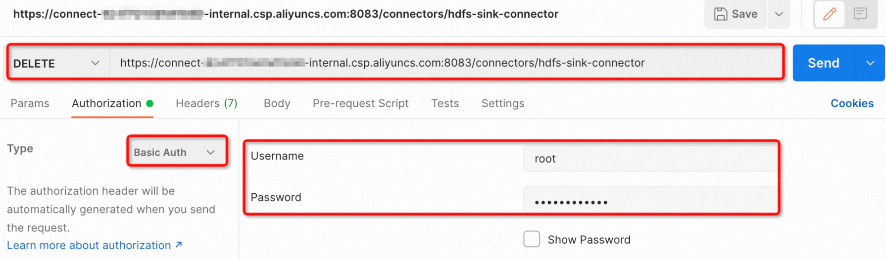Go to the Tests tab
886x259 pixels.
445,103
